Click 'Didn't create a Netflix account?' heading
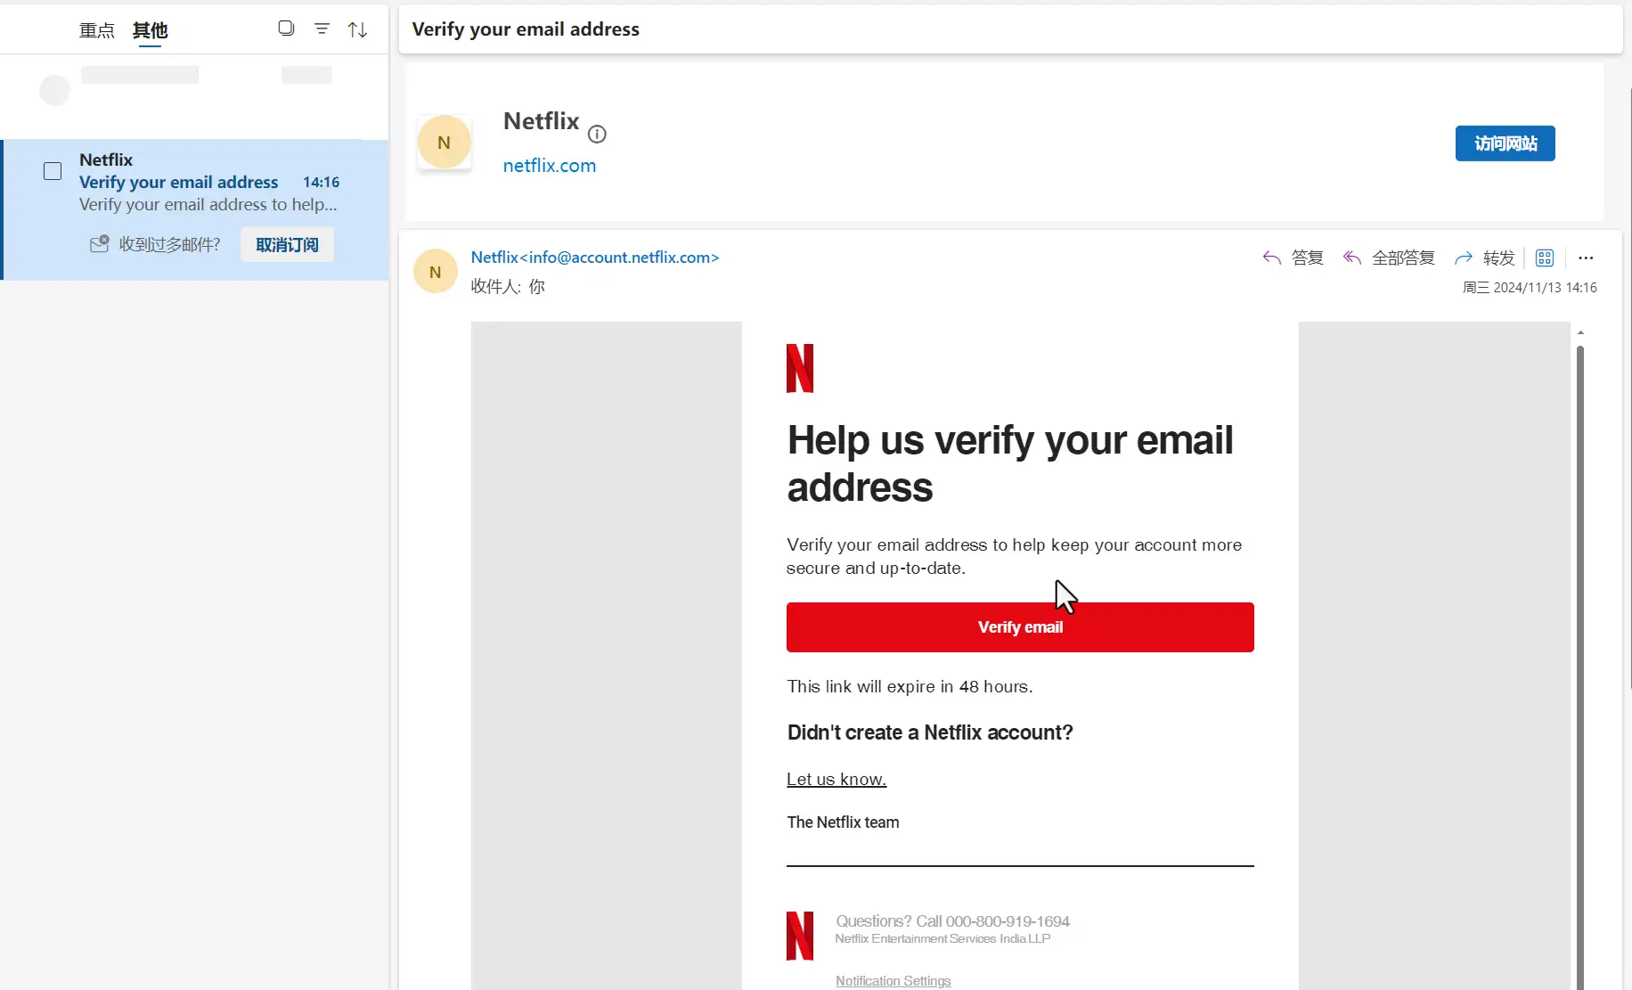The image size is (1632, 990). point(930,732)
